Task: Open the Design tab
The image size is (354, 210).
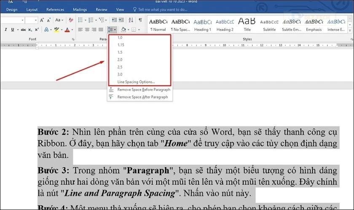Action: click(12, 10)
